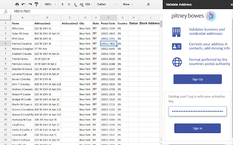This screenshot has width=233, height=145.
Task: Click the fx formula icon
Action: click(x=6, y=11)
